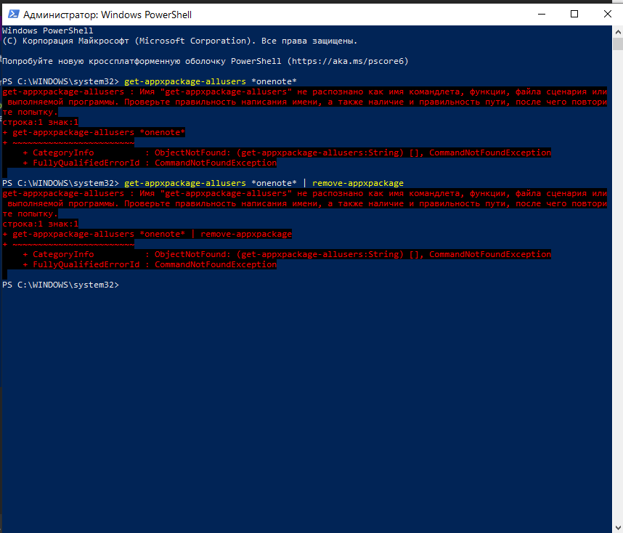Maximize the PowerShell window

click(574, 15)
